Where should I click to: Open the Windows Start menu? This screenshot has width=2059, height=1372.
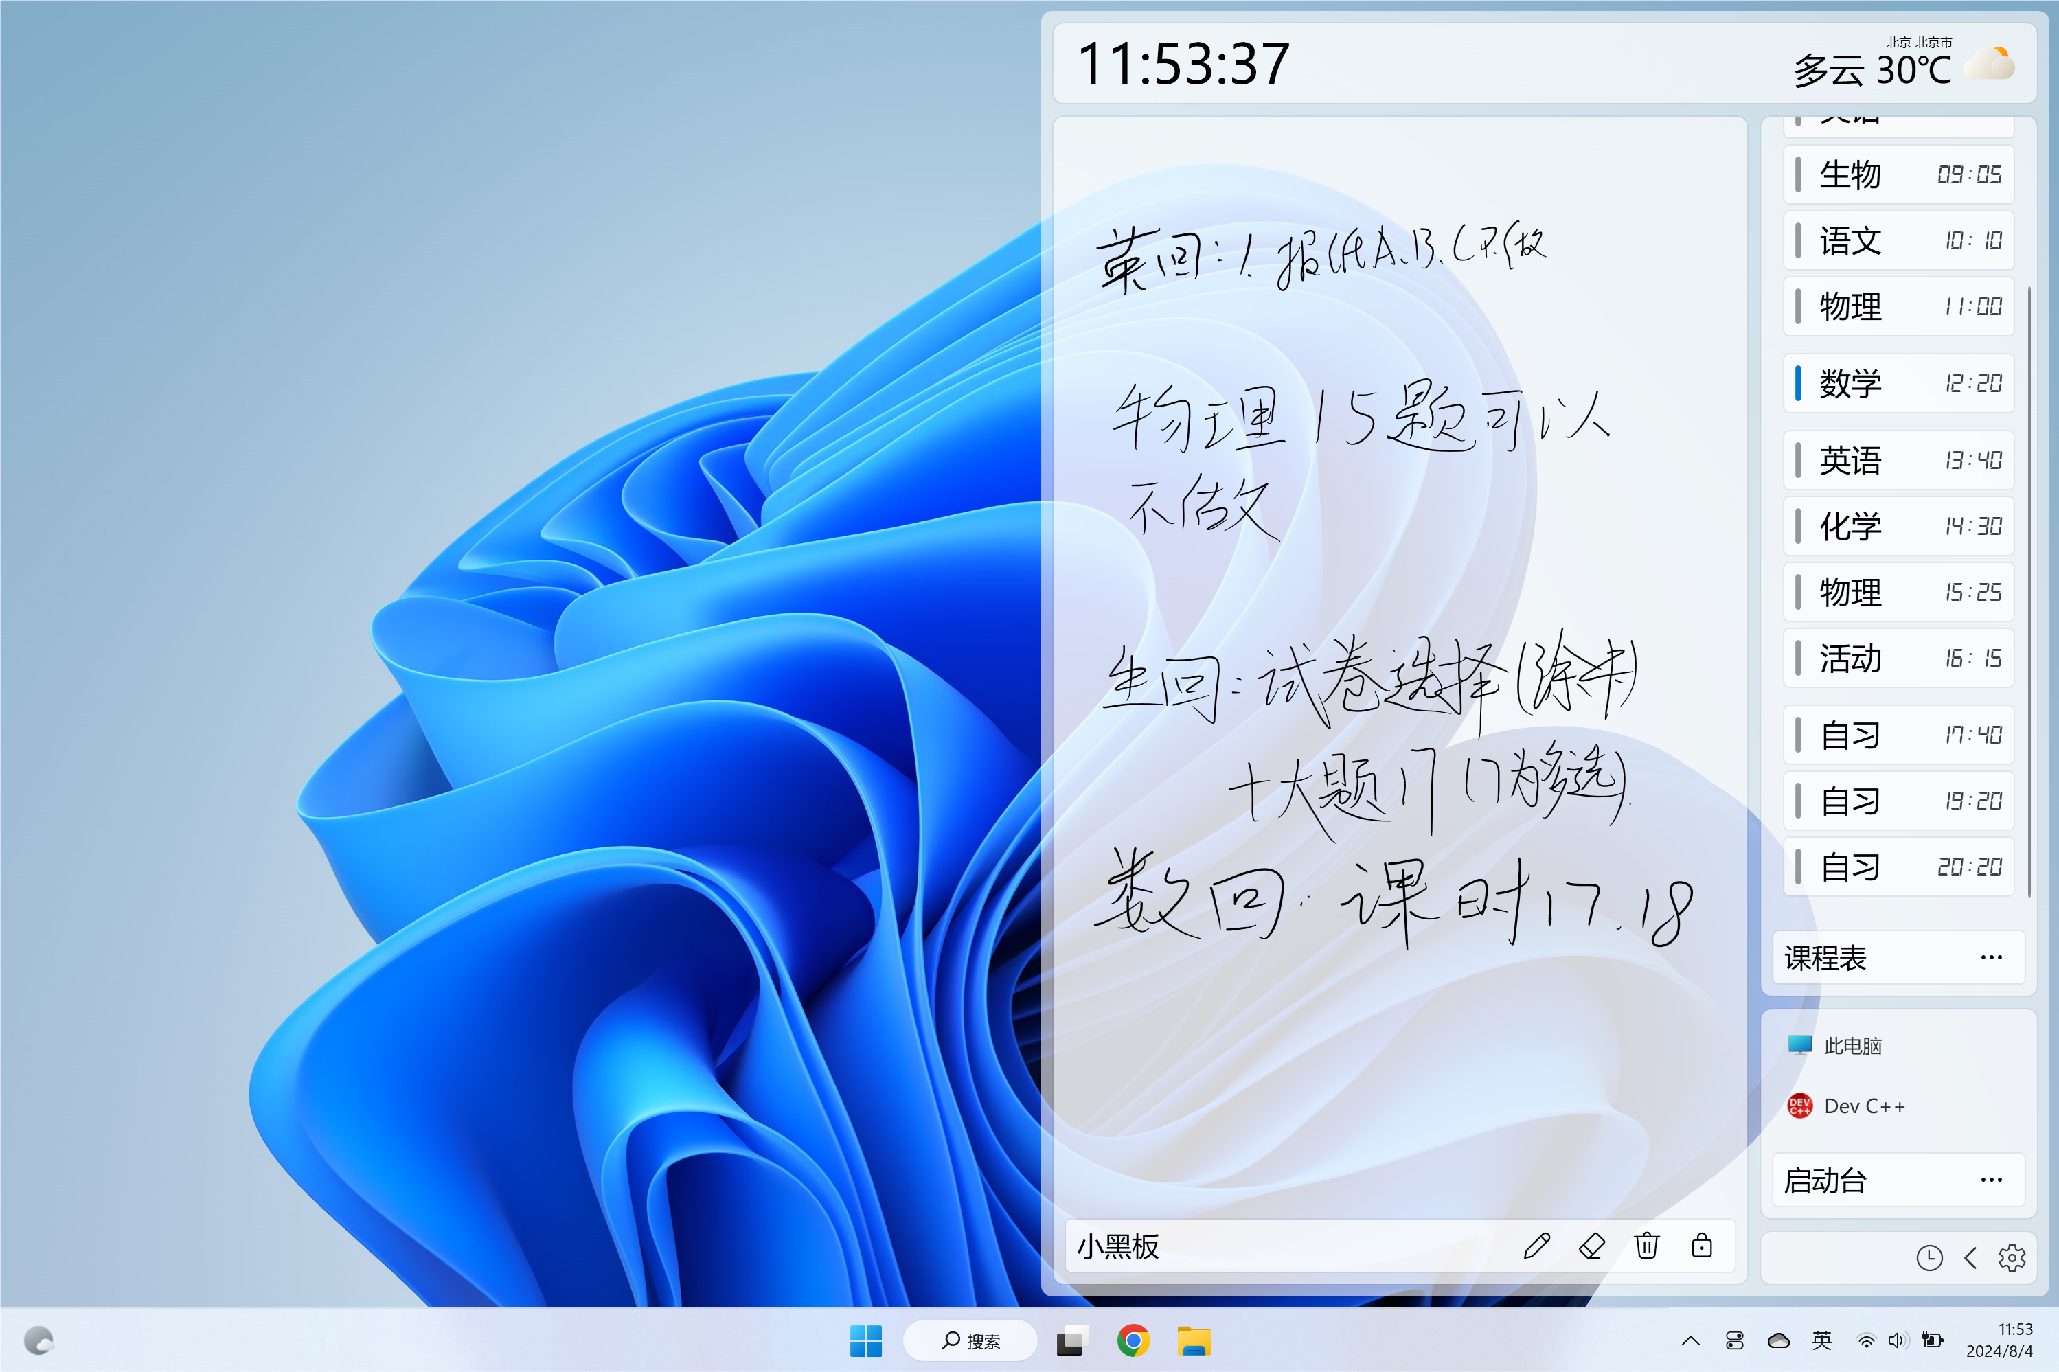click(x=865, y=1340)
